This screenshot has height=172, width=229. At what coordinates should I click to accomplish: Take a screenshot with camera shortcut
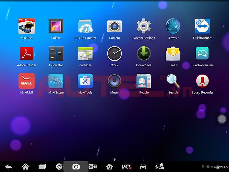coord(76,167)
